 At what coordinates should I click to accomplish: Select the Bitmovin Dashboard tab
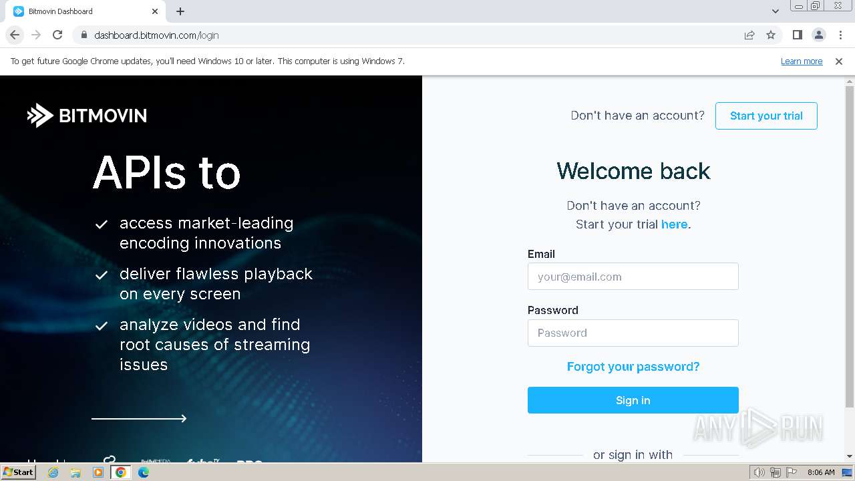(x=85, y=11)
